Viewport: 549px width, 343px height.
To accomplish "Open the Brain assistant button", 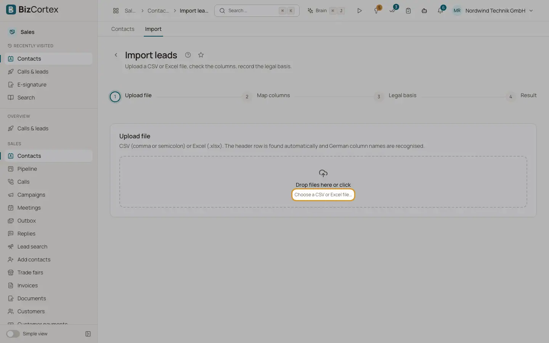I will point(326,11).
